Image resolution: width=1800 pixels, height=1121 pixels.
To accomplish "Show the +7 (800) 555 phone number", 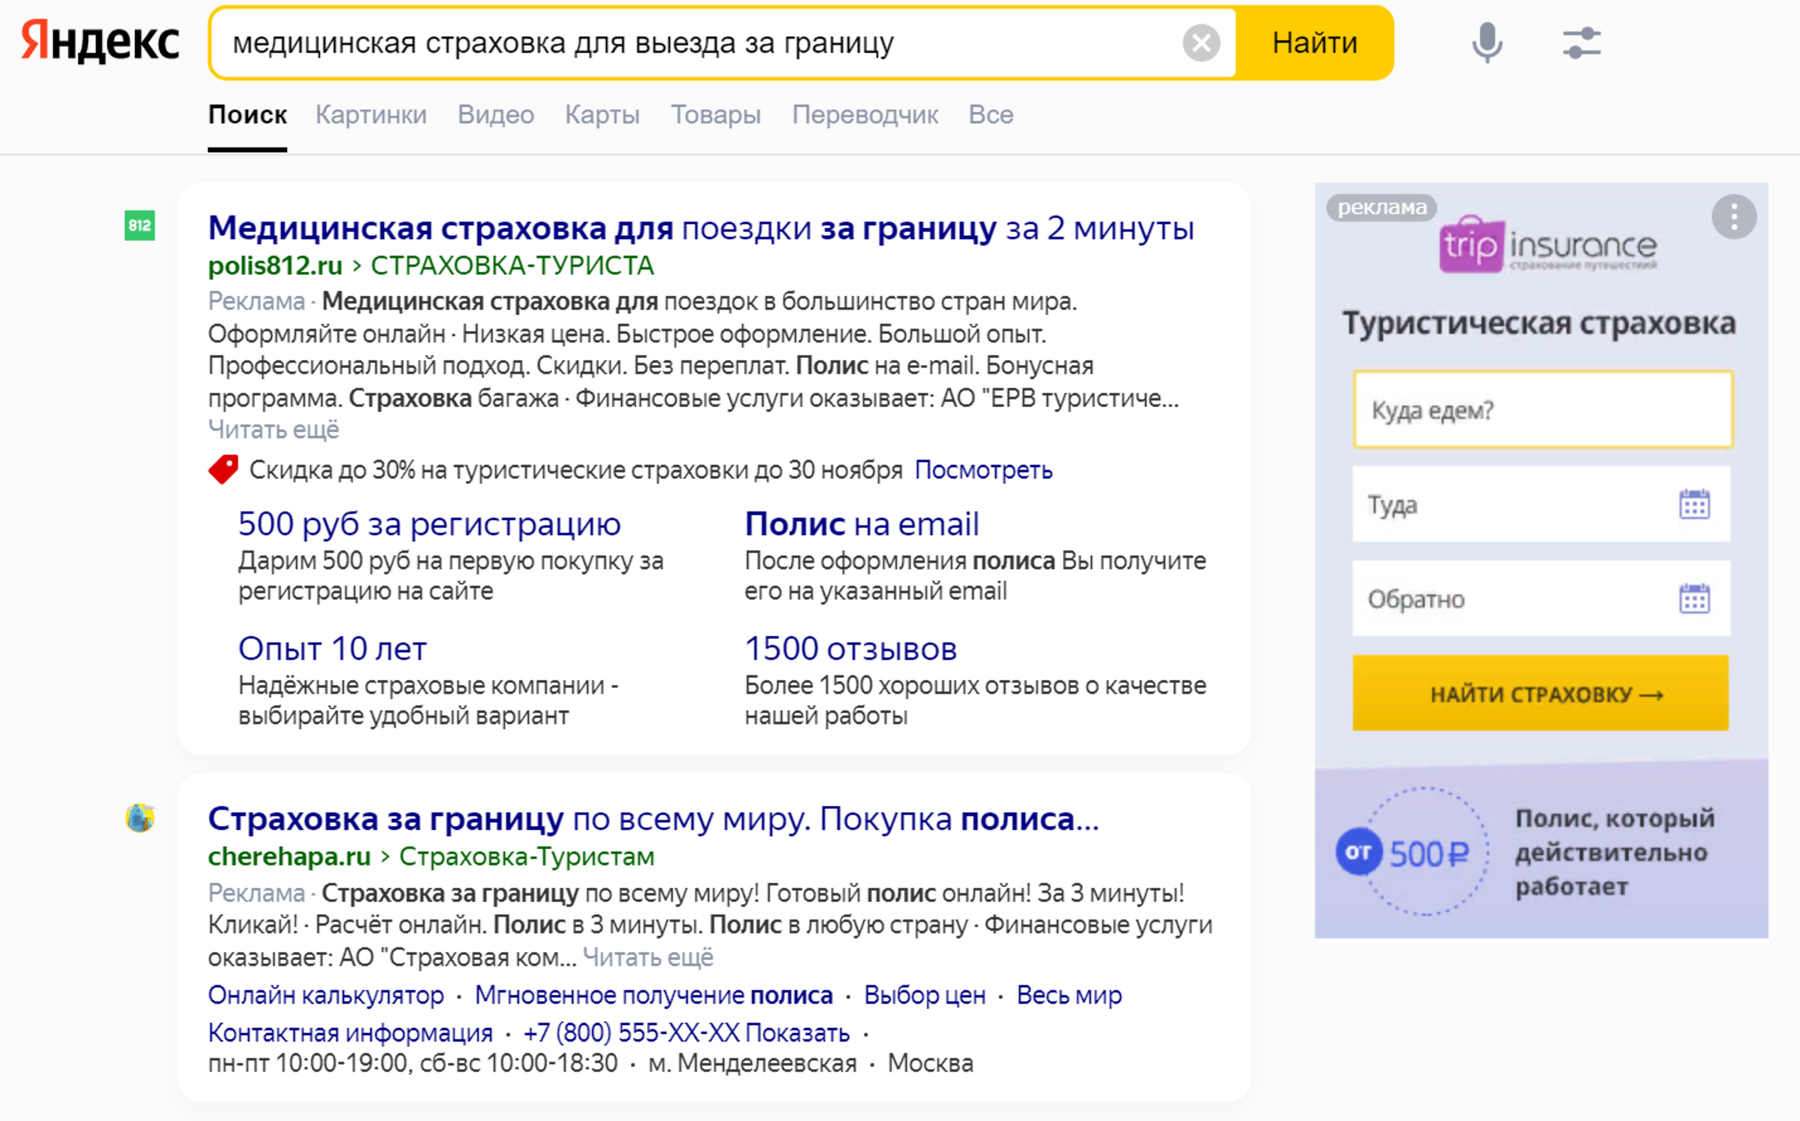I will (686, 1033).
